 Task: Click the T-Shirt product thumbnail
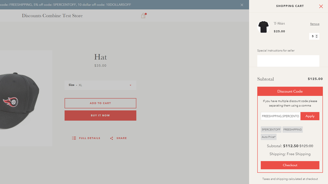point(263,27)
